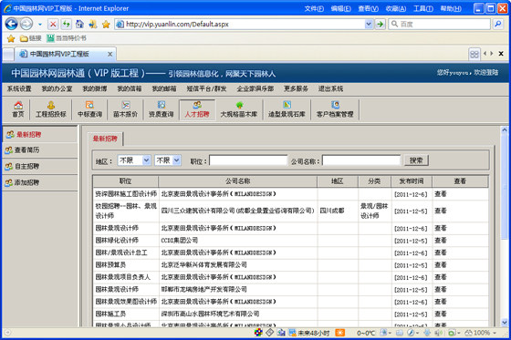Screen dimensions: 511x340
Task: Open 工程招投标 toolbar icon
Action: pyautogui.click(x=51, y=109)
